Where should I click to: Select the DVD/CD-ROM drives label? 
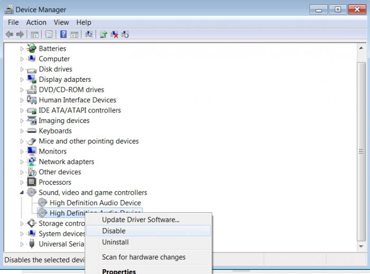[x=71, y=90]
